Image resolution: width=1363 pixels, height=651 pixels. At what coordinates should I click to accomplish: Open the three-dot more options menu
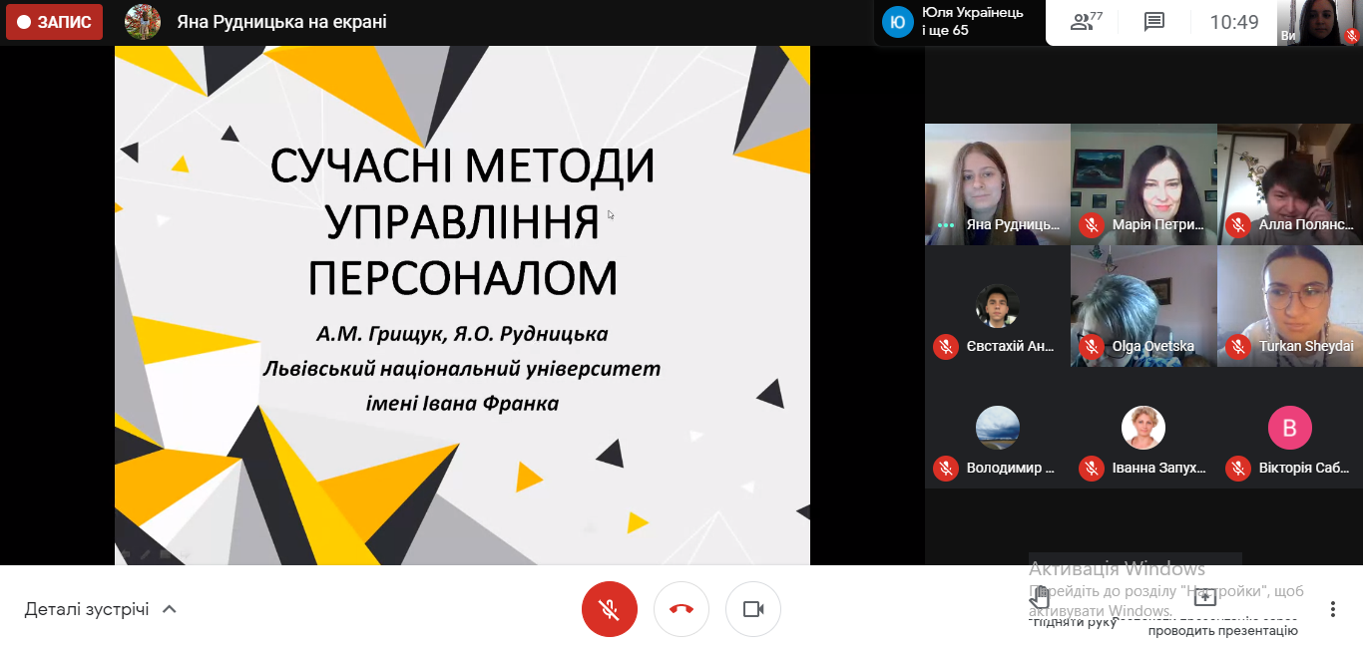pyautogui.click(x=1332, y=609)
